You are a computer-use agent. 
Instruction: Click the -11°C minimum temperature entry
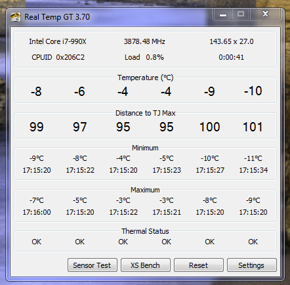(x=253, y=158)
